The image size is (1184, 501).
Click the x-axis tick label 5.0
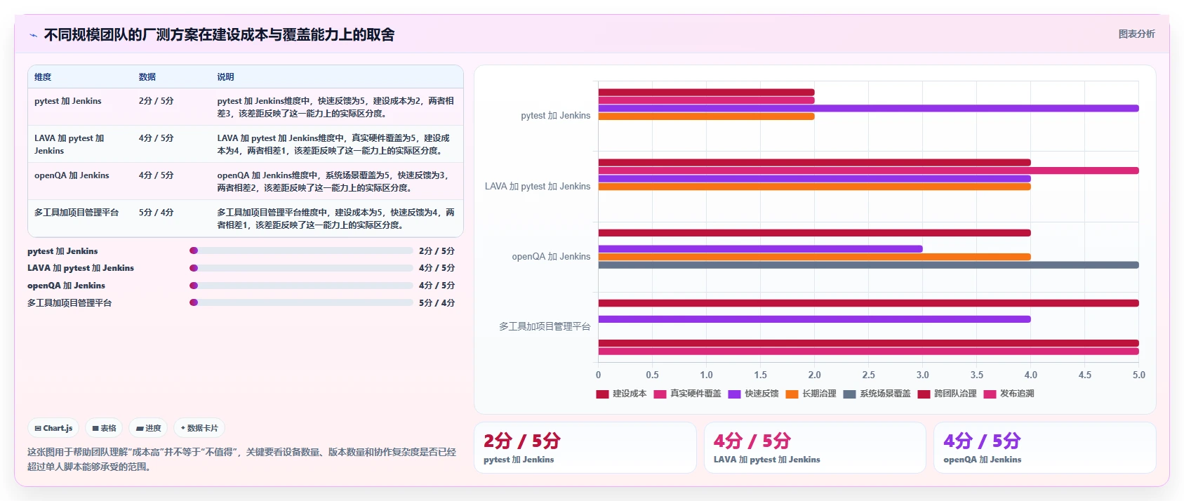click(1138, 375)
